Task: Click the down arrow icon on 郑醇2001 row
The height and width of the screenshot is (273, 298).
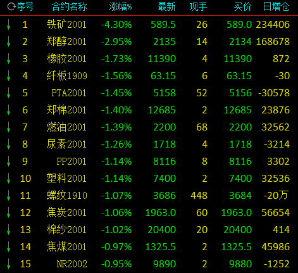Action: click(x=8, y=42)
